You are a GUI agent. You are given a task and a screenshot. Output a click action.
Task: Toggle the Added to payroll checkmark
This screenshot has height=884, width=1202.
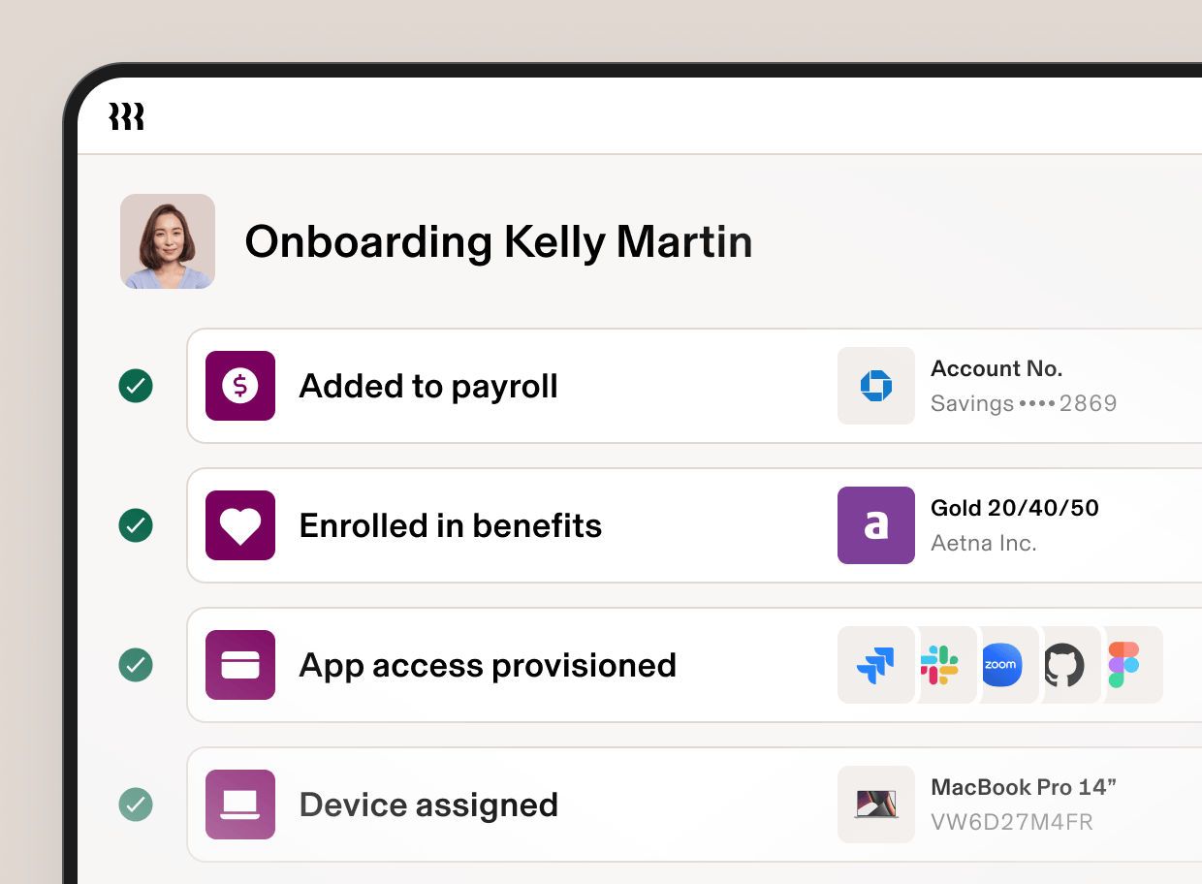point(136,386)
